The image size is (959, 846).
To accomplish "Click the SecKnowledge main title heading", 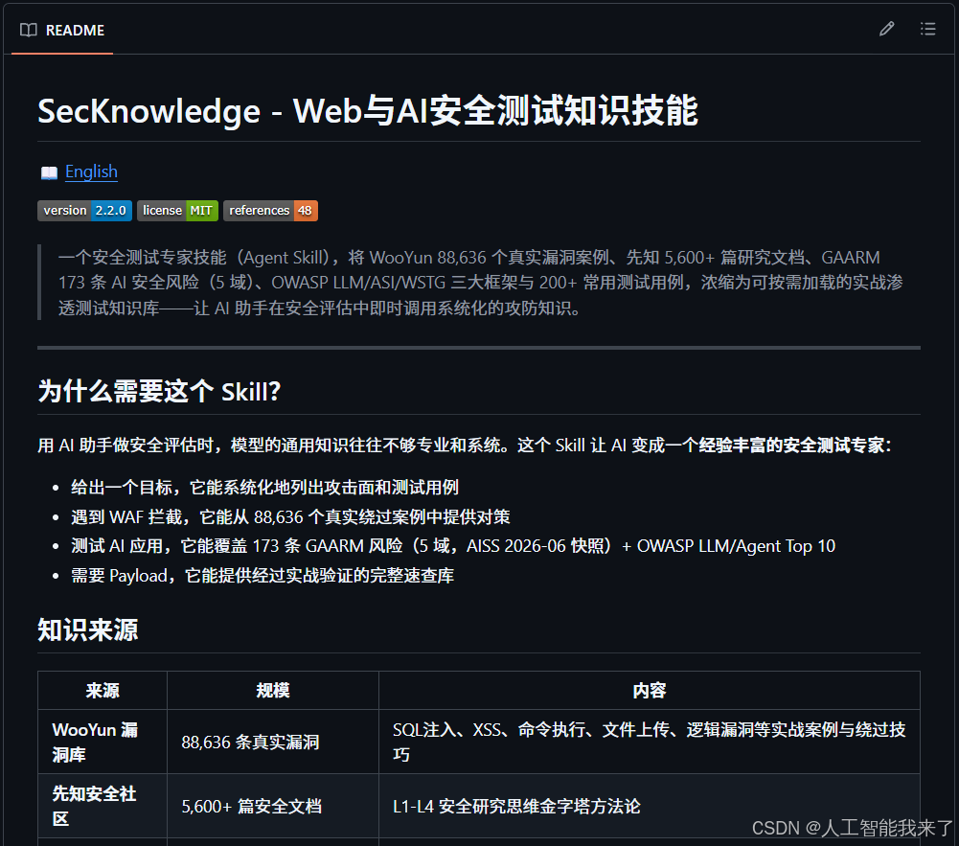I will point(368,111).
